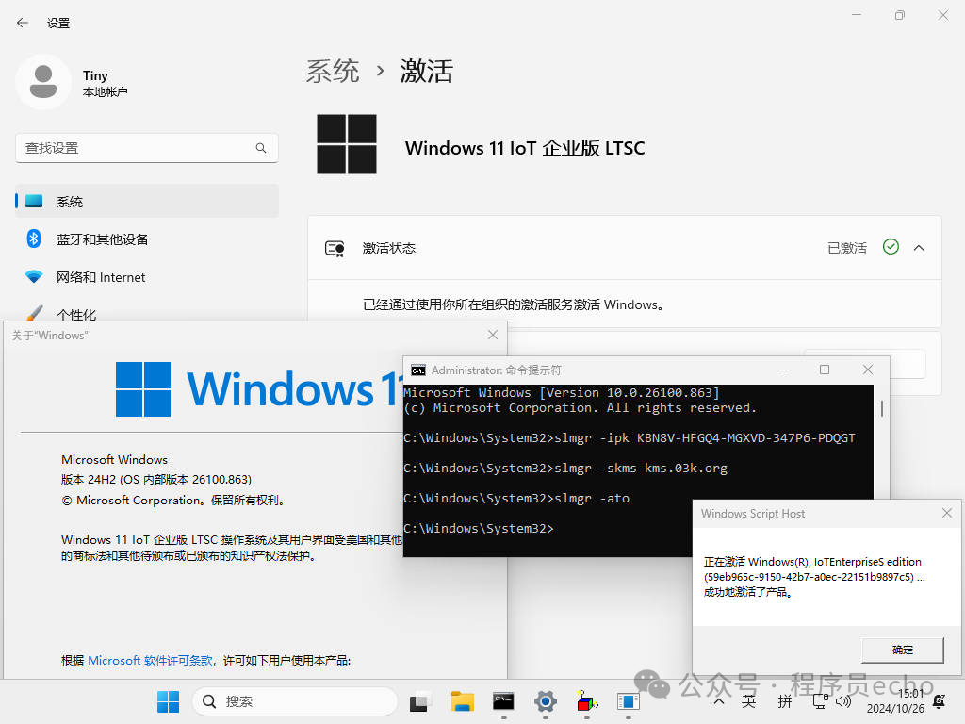Click the search magnifier in settings search box
This screenshot has width=965, height=724.
point(261,148)
